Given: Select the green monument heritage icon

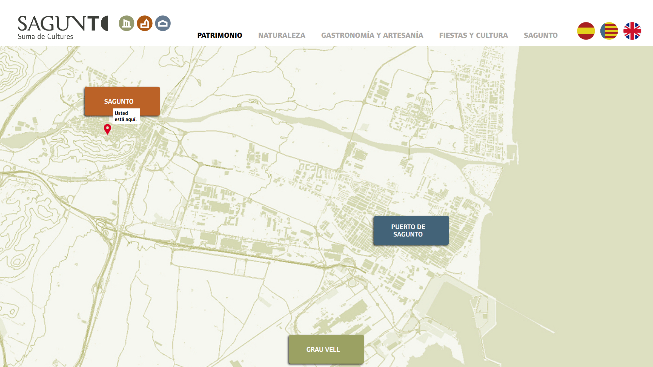Looking at the screenshot, I should (x=127, y=23).
